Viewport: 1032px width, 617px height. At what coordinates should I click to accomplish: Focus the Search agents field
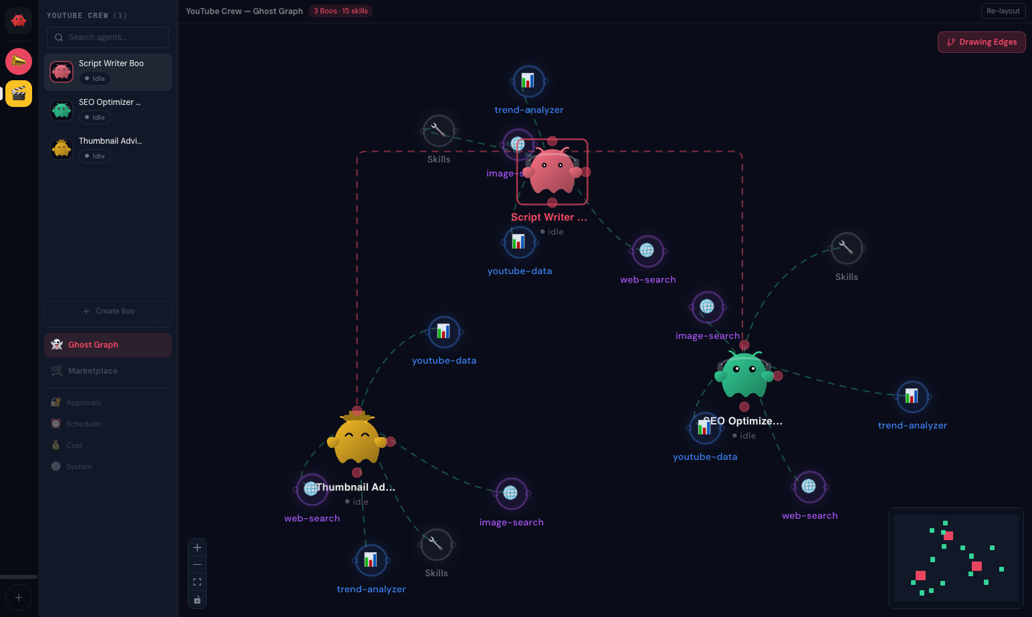[108, 37]
